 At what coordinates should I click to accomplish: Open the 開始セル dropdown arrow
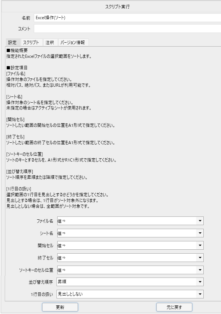click(200, 246)
